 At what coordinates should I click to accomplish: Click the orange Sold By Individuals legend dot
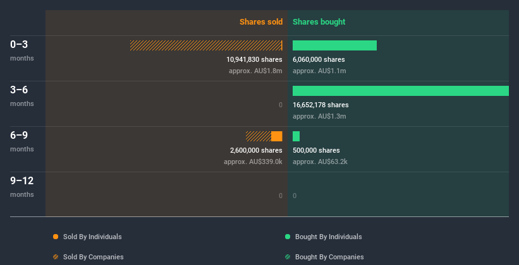click(56, 237)
